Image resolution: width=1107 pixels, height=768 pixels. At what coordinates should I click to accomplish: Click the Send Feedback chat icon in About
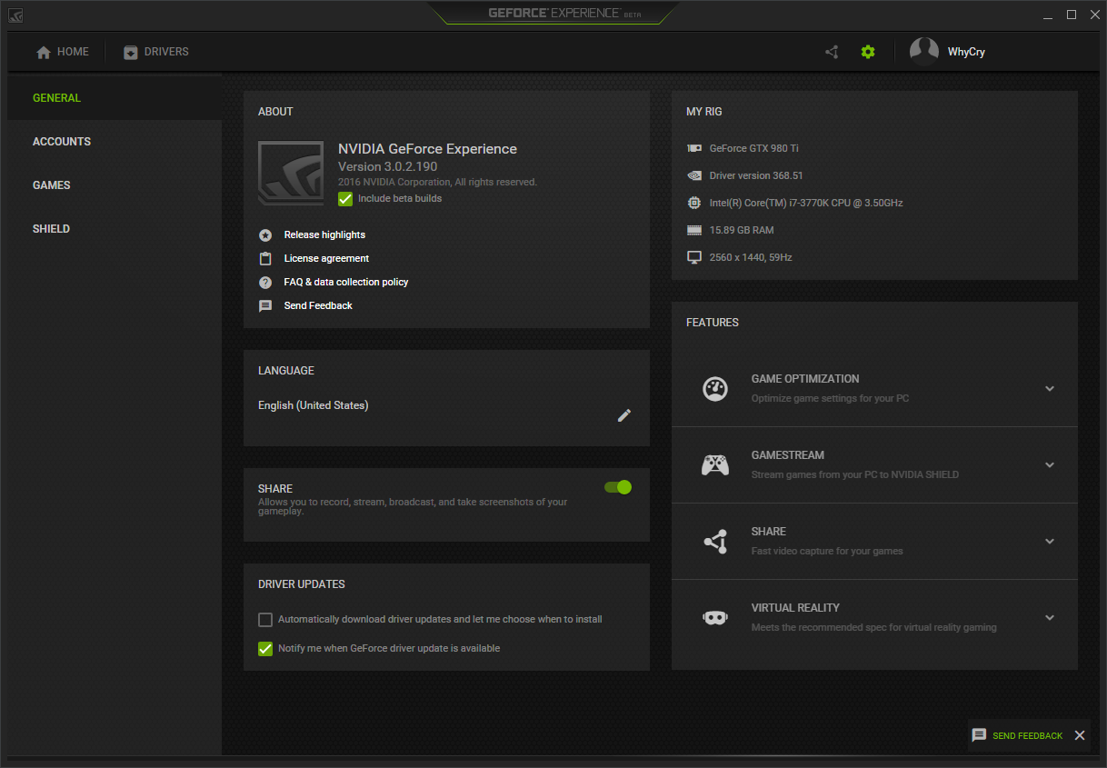coord(265,306)
